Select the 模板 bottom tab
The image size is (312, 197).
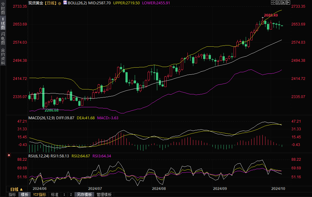[24, 195]
